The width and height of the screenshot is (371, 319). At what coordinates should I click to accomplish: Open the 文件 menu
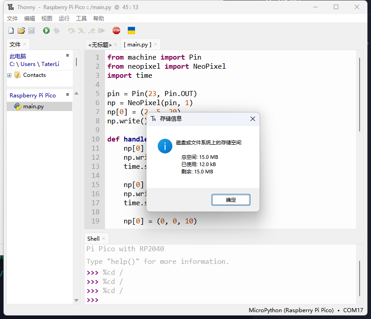[x=12, y=19]
